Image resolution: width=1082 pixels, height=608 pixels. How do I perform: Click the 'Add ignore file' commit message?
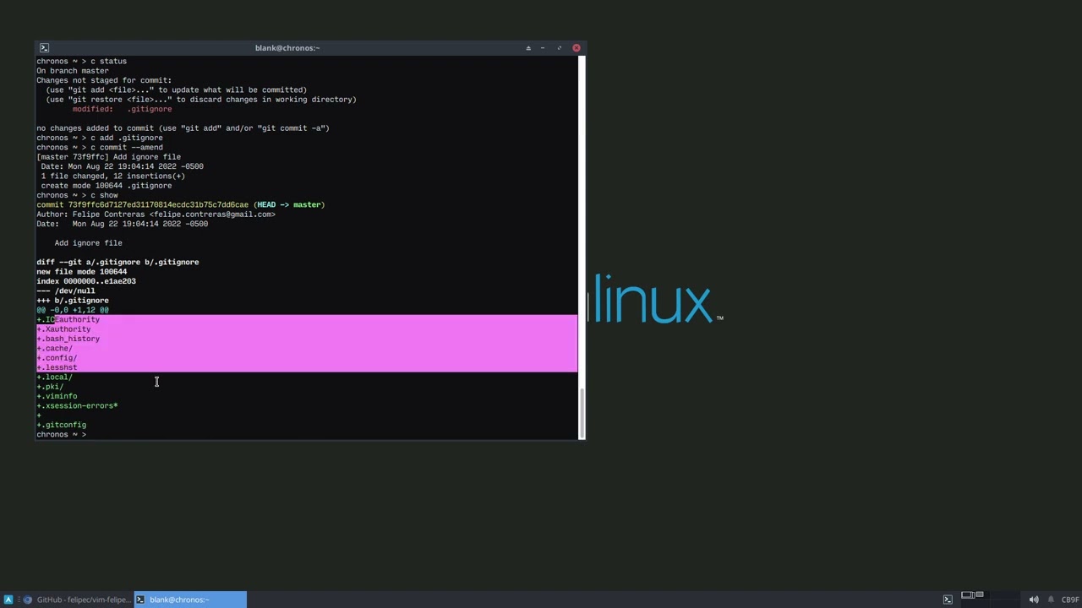pos(88,243)
